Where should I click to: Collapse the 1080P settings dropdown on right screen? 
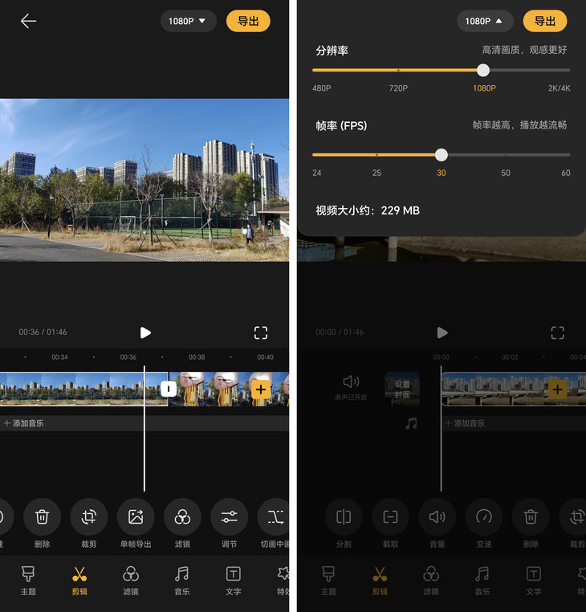[x=485, y=21]
